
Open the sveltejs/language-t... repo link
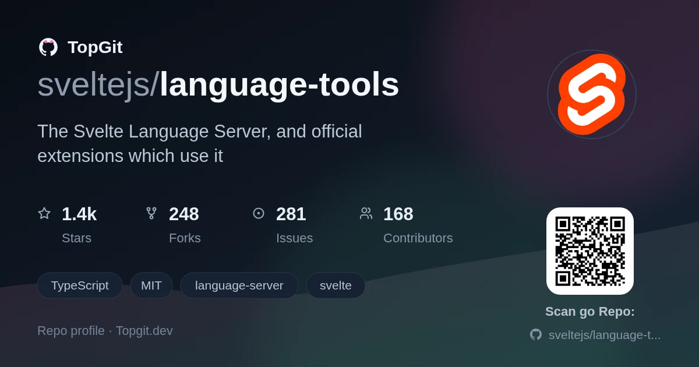(x=605, y=334)
